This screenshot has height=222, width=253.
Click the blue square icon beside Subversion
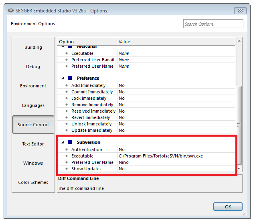click(x=70, y=142)
